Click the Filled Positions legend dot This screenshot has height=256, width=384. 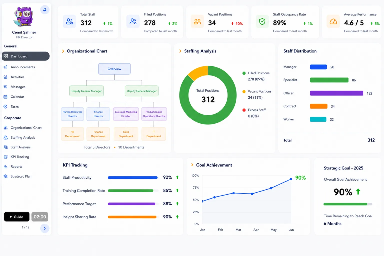tap(244, 73)
